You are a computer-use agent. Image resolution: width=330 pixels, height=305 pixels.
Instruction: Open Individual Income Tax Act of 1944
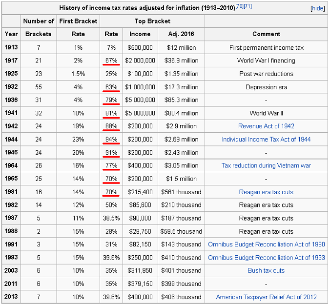(x=266, y=139)
